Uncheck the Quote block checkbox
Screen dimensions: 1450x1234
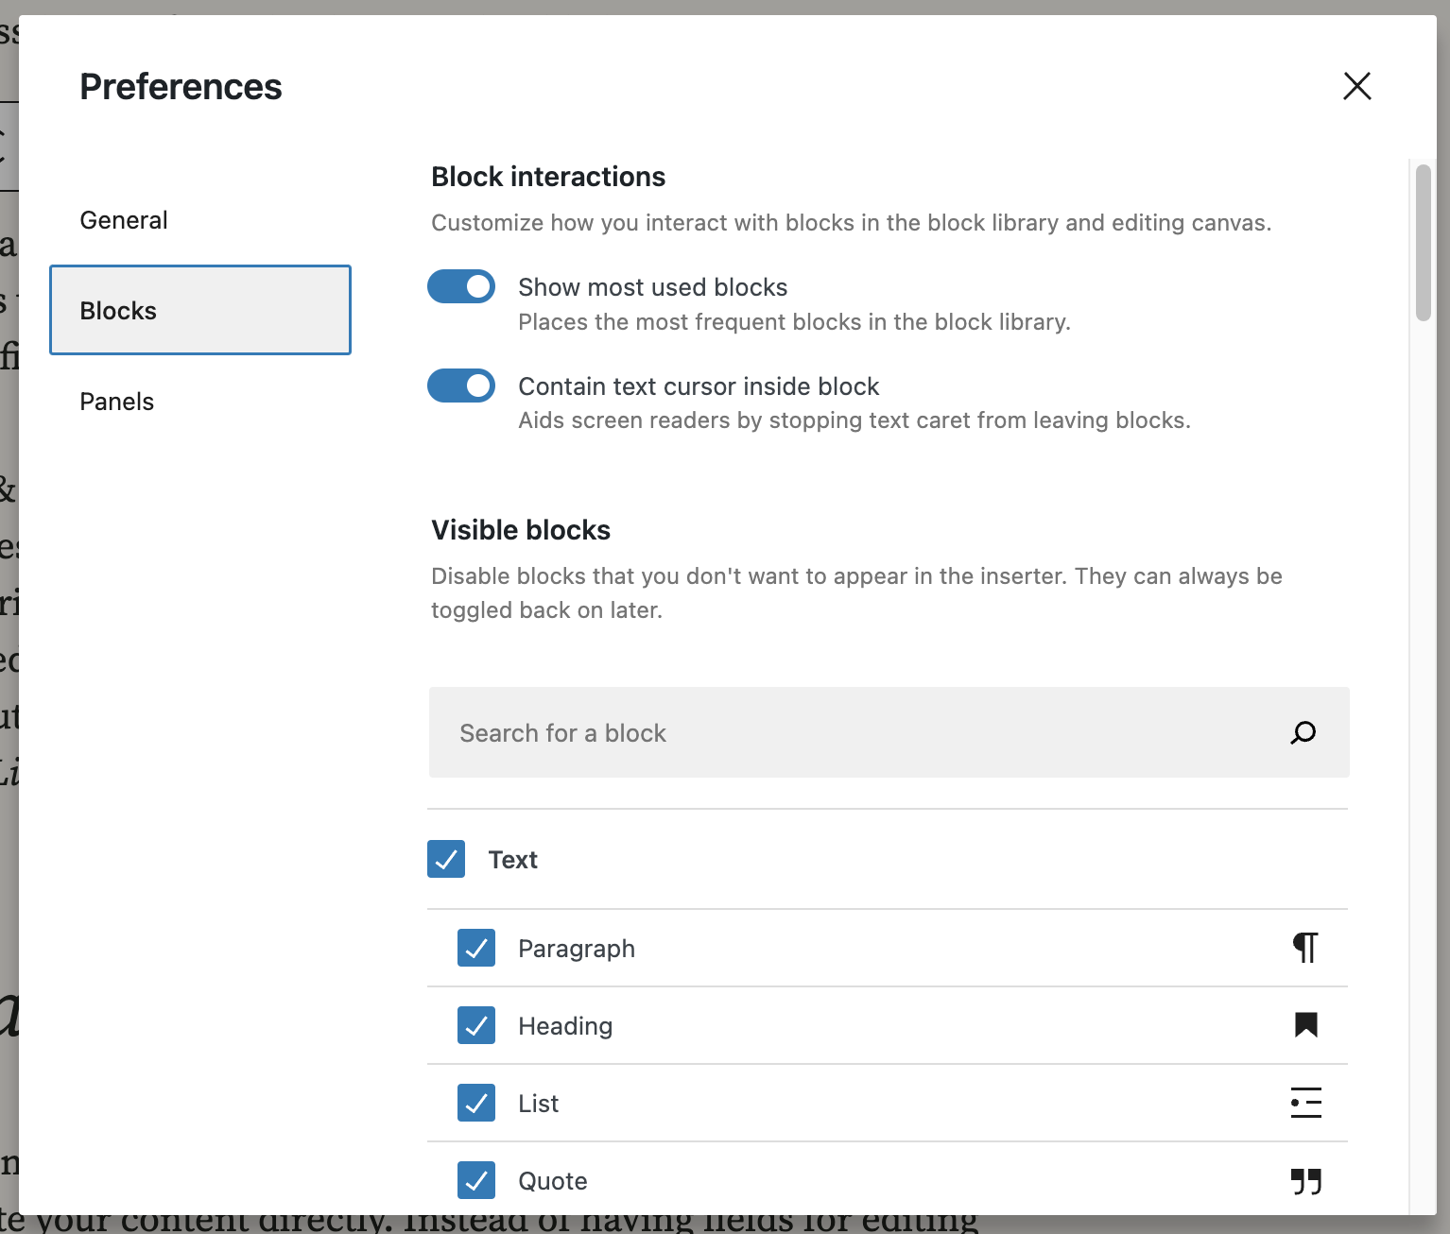coord(476,1180)
